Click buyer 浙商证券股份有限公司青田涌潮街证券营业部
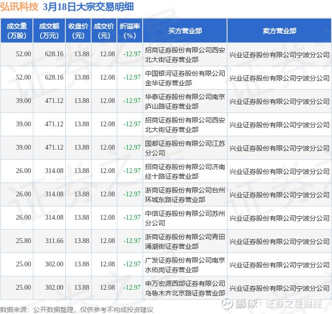This screenshot has height=314, width=332. 185,242
